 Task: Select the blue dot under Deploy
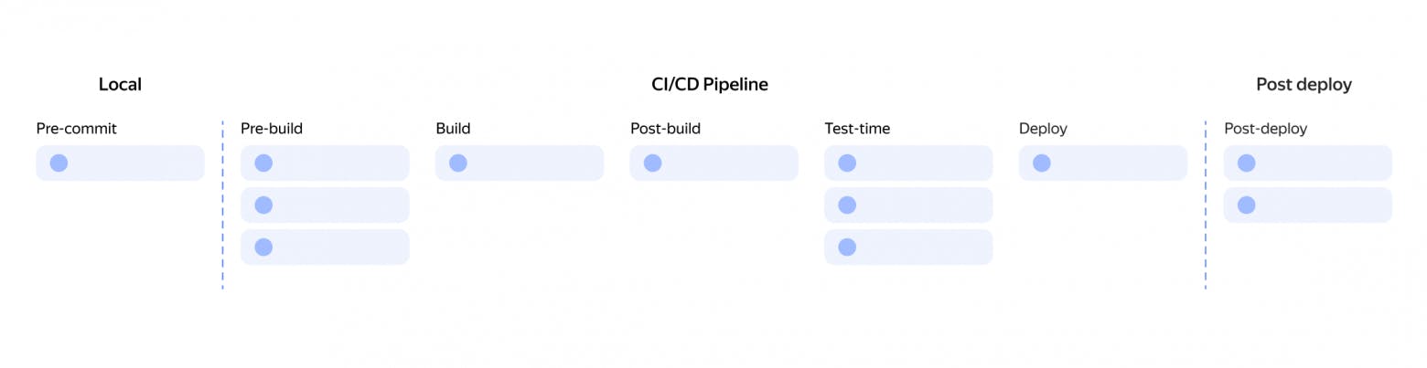pyautogui.click(x=1042, y=163)
